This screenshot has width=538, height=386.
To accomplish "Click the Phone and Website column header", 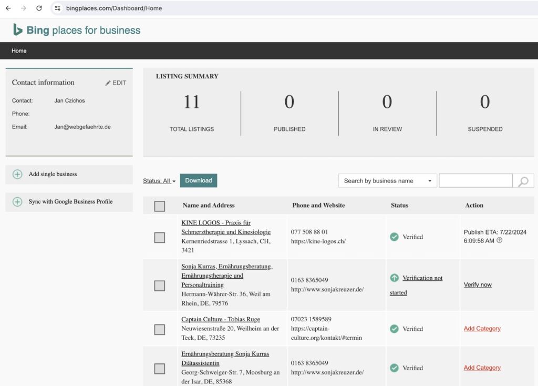I will 318,206.
